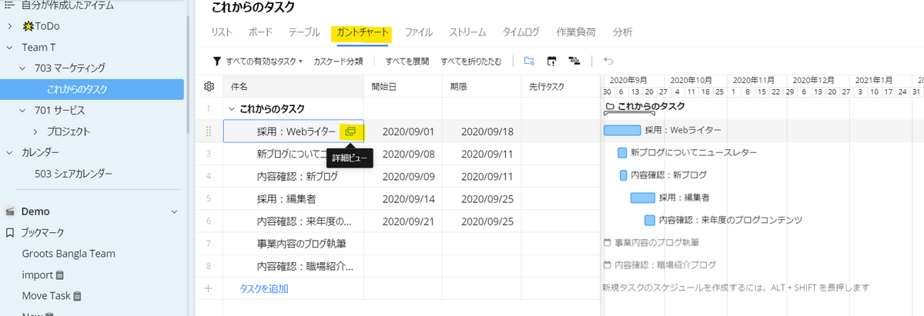Screen dimensions: 924x316
Task: Click document icon next to import
Action: 60,274
